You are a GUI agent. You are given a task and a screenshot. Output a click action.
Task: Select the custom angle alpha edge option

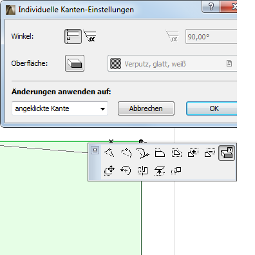90,37
